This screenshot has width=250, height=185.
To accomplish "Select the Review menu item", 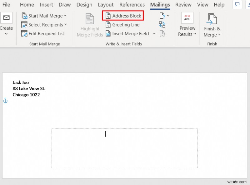I will pyautogui.click(x=183, y=5).
